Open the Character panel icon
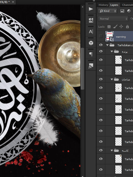Screen dimensions: 133x177 91,32
